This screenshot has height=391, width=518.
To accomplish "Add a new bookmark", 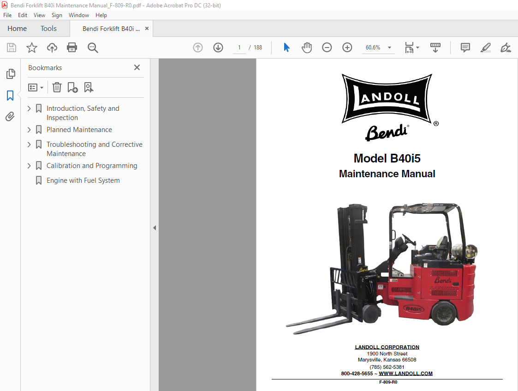I will [72, 88].
